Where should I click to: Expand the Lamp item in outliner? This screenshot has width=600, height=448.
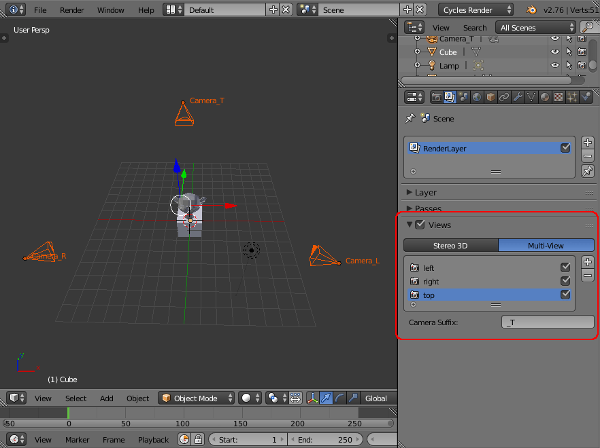417,65
